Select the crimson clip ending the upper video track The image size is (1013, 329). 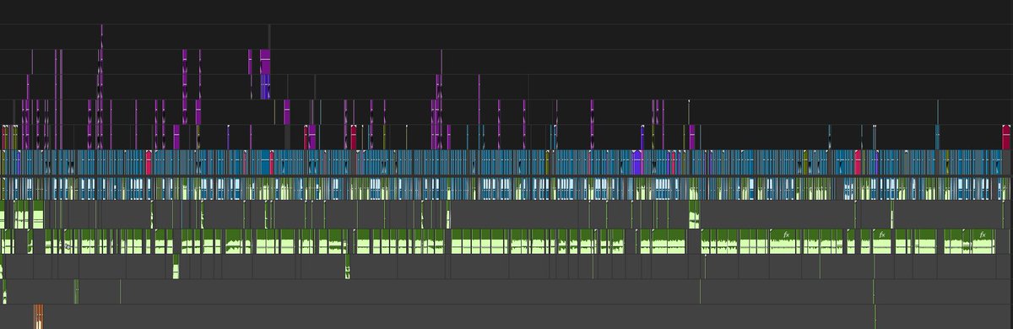coord(1007,137)
